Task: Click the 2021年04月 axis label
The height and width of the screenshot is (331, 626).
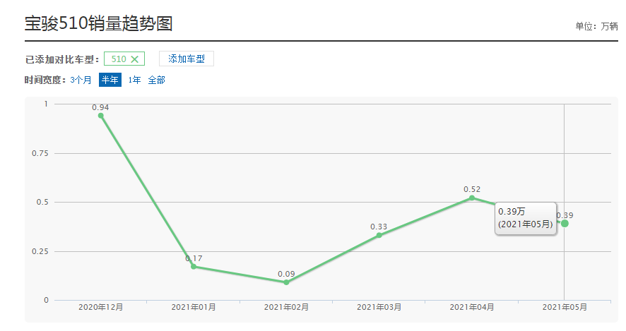Action: point(472,307)
